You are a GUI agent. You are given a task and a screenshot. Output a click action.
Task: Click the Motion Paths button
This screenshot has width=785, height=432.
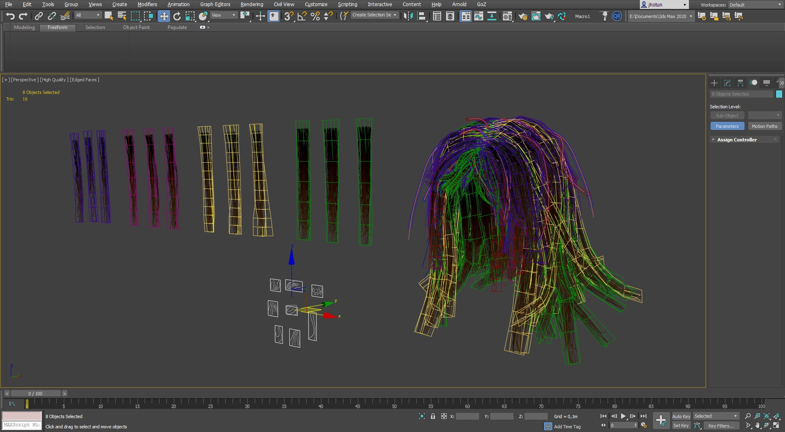(x=764, y=126)
